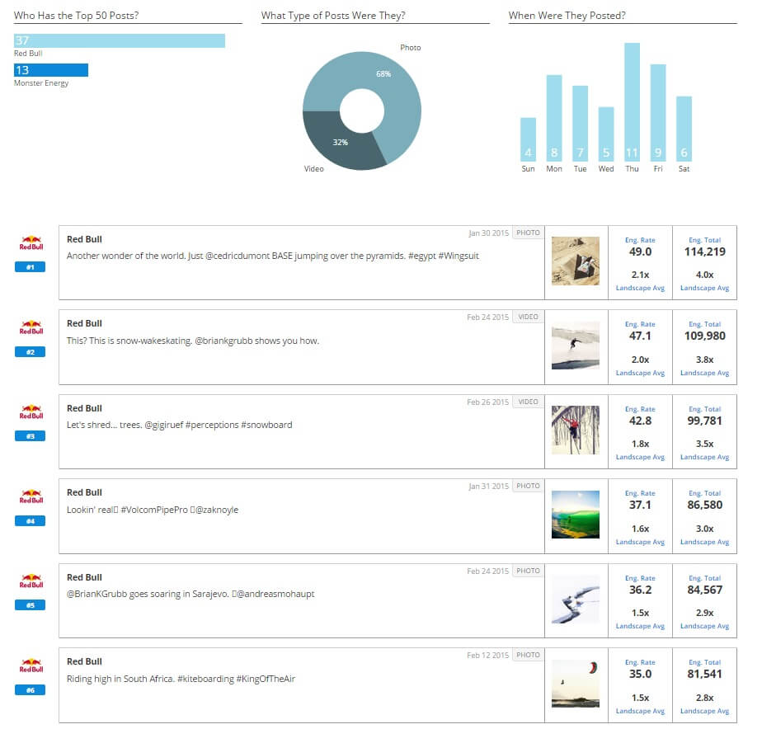Screen dimensions: 762x729
Task: Click the Landscape Avg link under 3.8x
Action: click(x=704, y=374)
